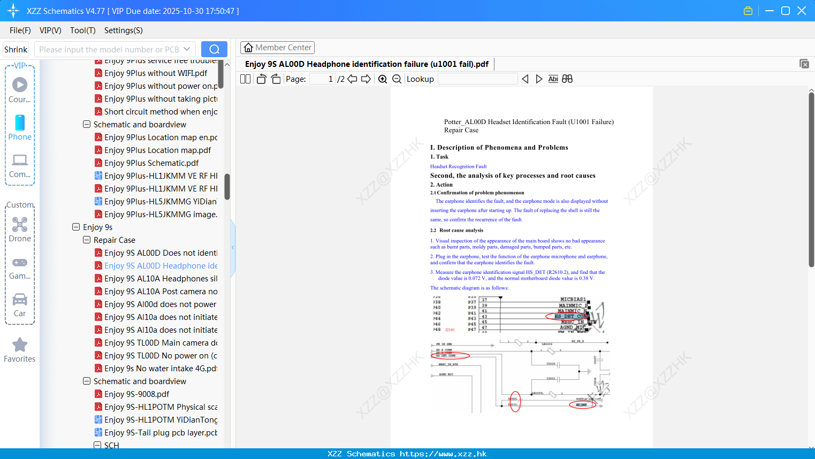The height and width of the screenshot is (459, 815).
Task: Click the page number input box
Action: pos(322,79)
